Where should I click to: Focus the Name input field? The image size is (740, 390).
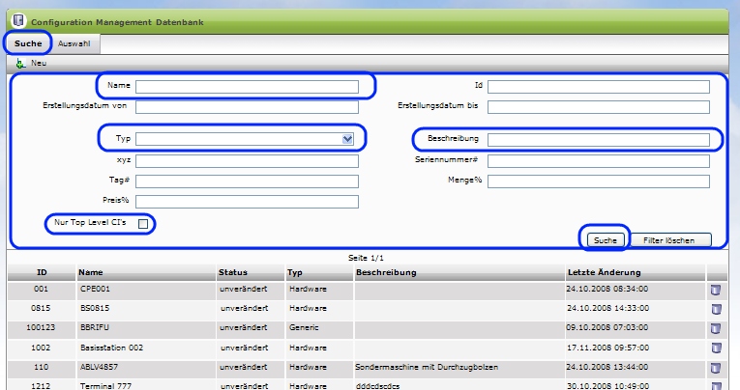click(247, 87)
